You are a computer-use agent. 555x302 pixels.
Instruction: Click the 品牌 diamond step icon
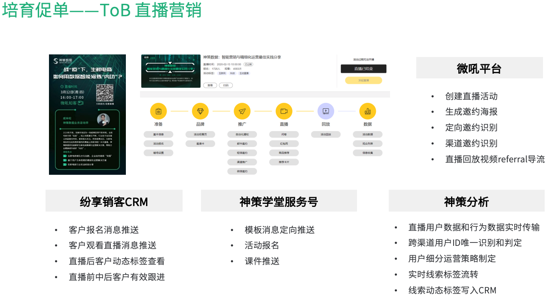point(200,111)
